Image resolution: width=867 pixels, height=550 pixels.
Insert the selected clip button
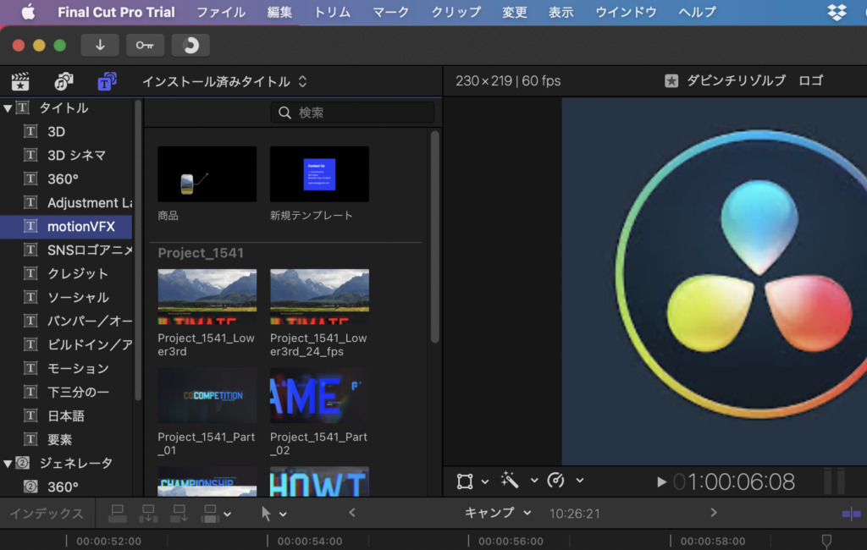(148, 514)
